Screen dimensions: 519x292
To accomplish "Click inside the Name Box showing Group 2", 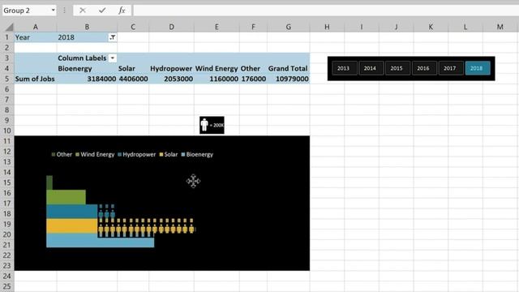I will (26, 11).
